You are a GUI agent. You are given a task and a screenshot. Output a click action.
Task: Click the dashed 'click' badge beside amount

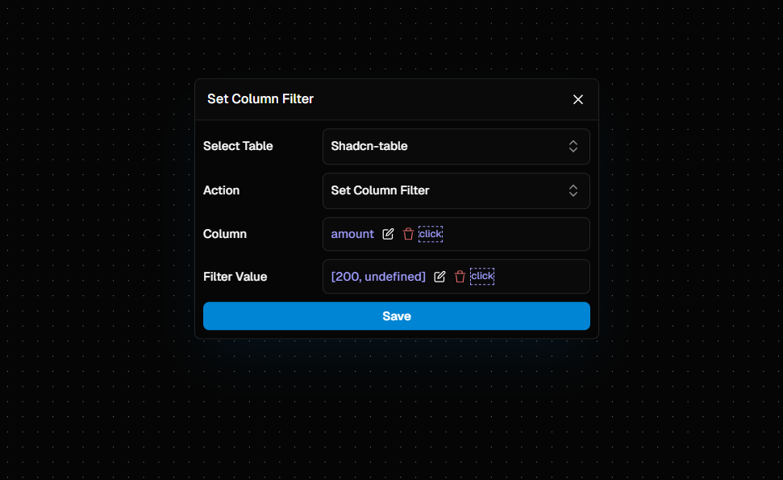(x=431, y=234)
